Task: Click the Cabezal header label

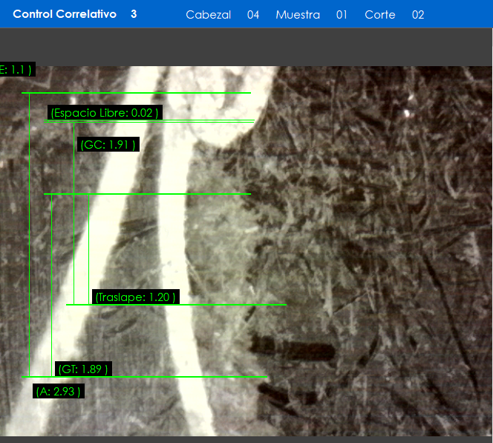Action: [x=208, y=15]
